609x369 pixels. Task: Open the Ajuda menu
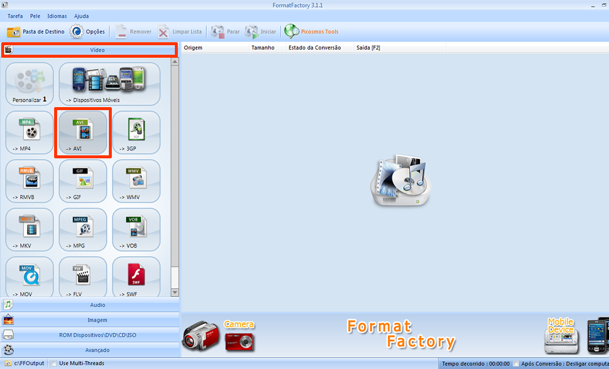coord(81,16)
